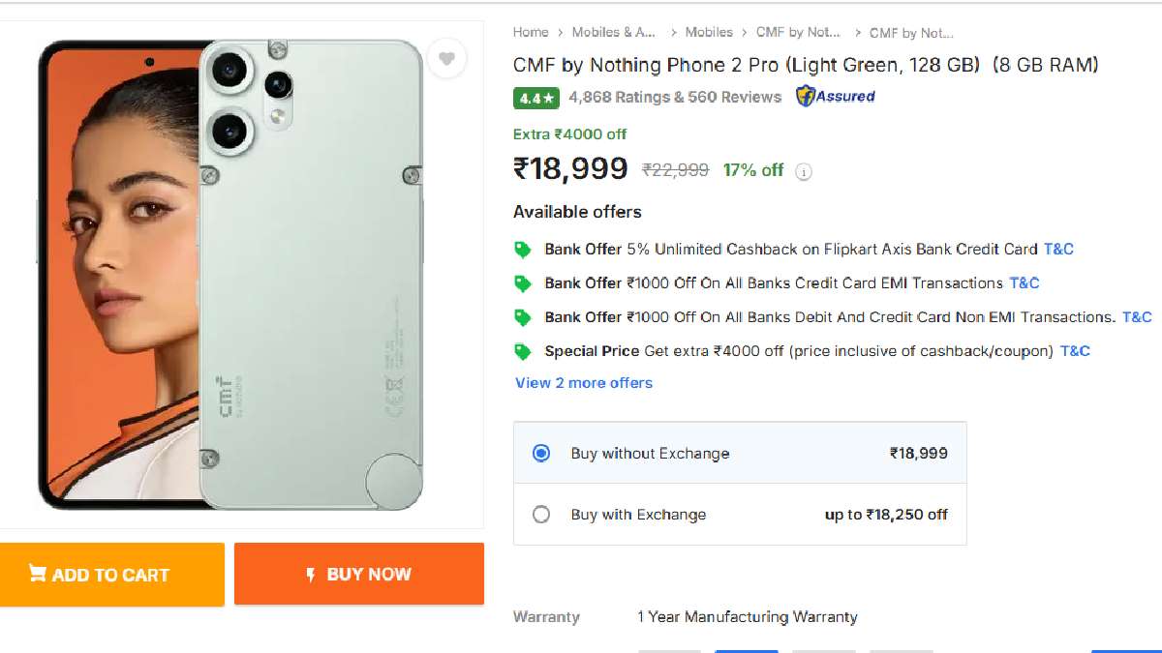1162x653 pixels.
Task: Click the Axis Bank cashback offer tag icon
Action: 523,250
